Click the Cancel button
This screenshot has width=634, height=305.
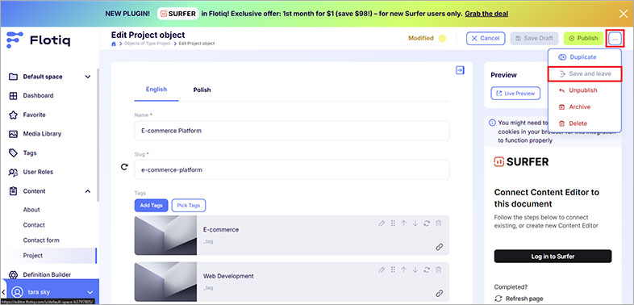click(x=486, y=39)
